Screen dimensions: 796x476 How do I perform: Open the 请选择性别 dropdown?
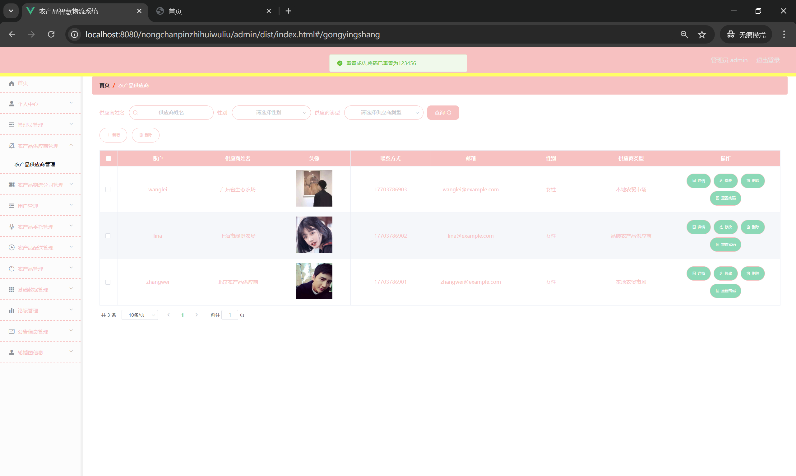271,113
